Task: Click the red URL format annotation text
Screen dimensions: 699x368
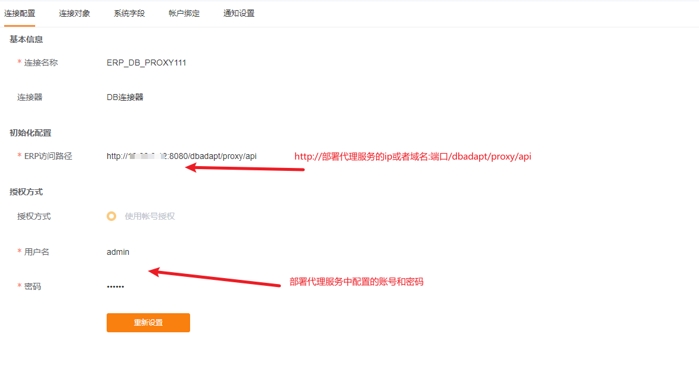Action: click(x=413, y=157)
